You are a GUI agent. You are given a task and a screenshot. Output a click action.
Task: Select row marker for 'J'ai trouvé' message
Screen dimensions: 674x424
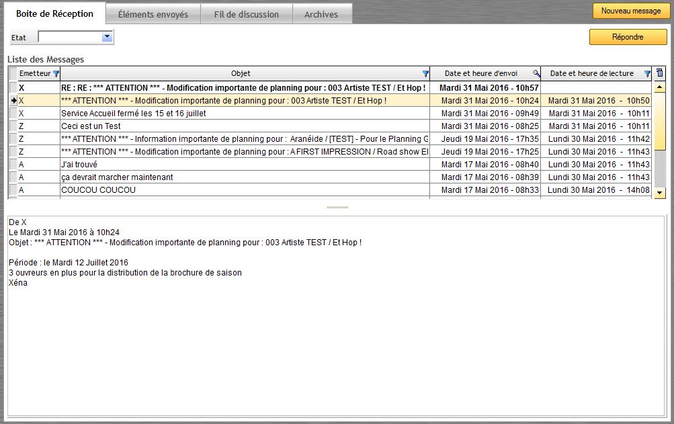(13, 165)
